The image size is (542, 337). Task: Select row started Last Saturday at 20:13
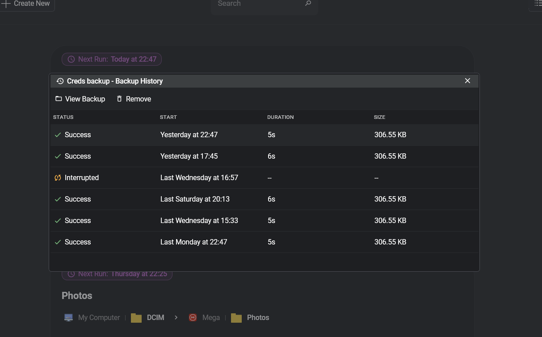click(264, 199)
